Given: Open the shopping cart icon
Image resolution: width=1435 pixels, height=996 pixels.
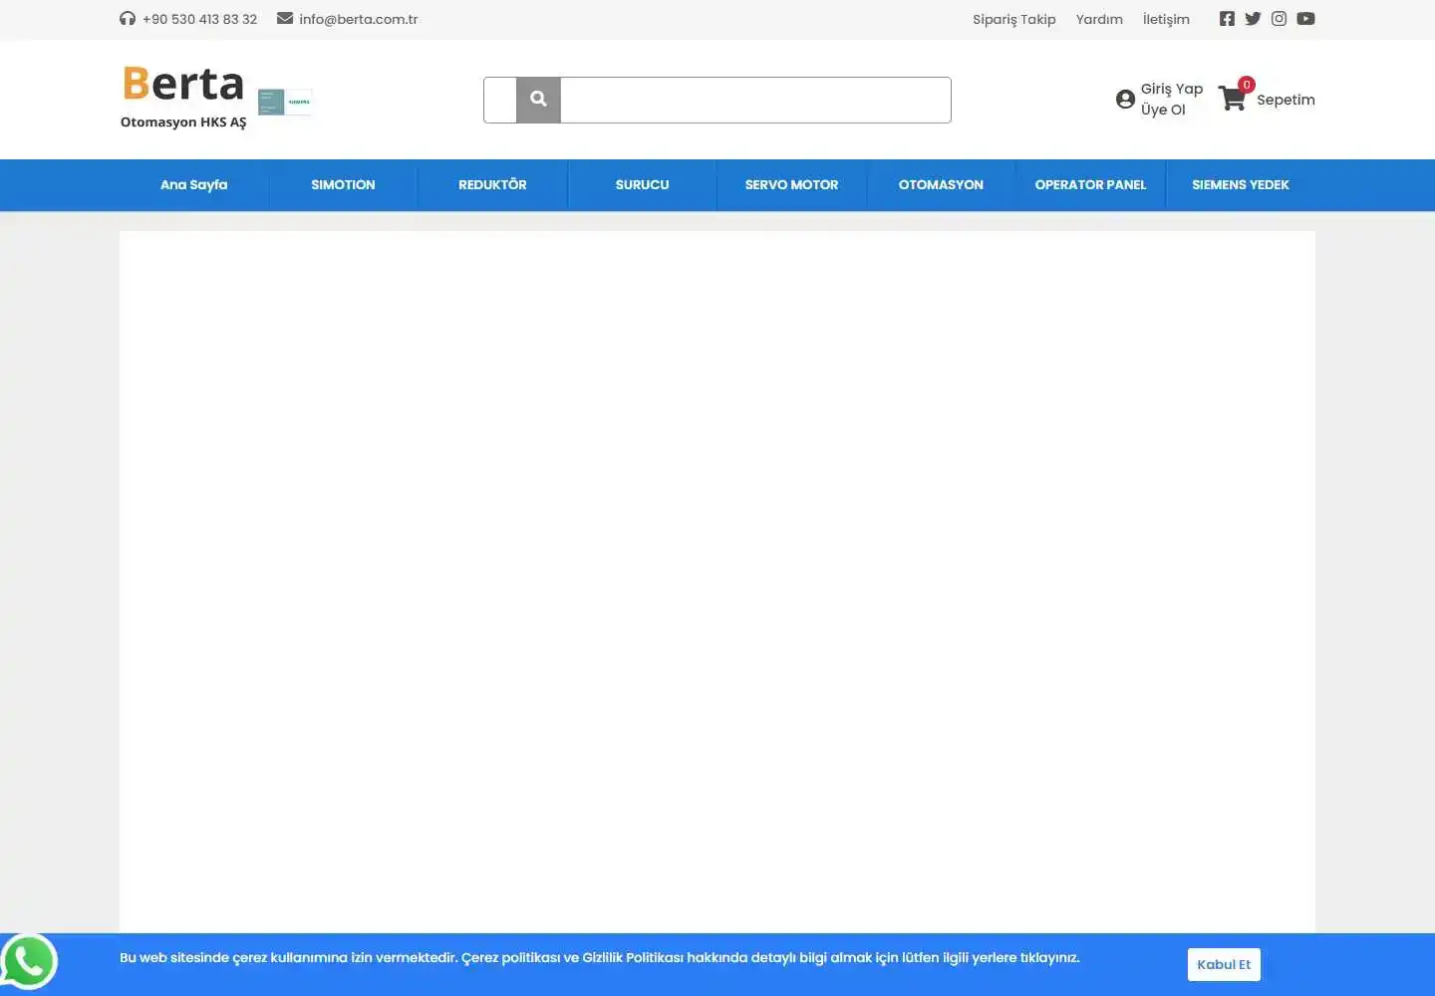Looking at the screenshot, I should tap(1233, 98).
